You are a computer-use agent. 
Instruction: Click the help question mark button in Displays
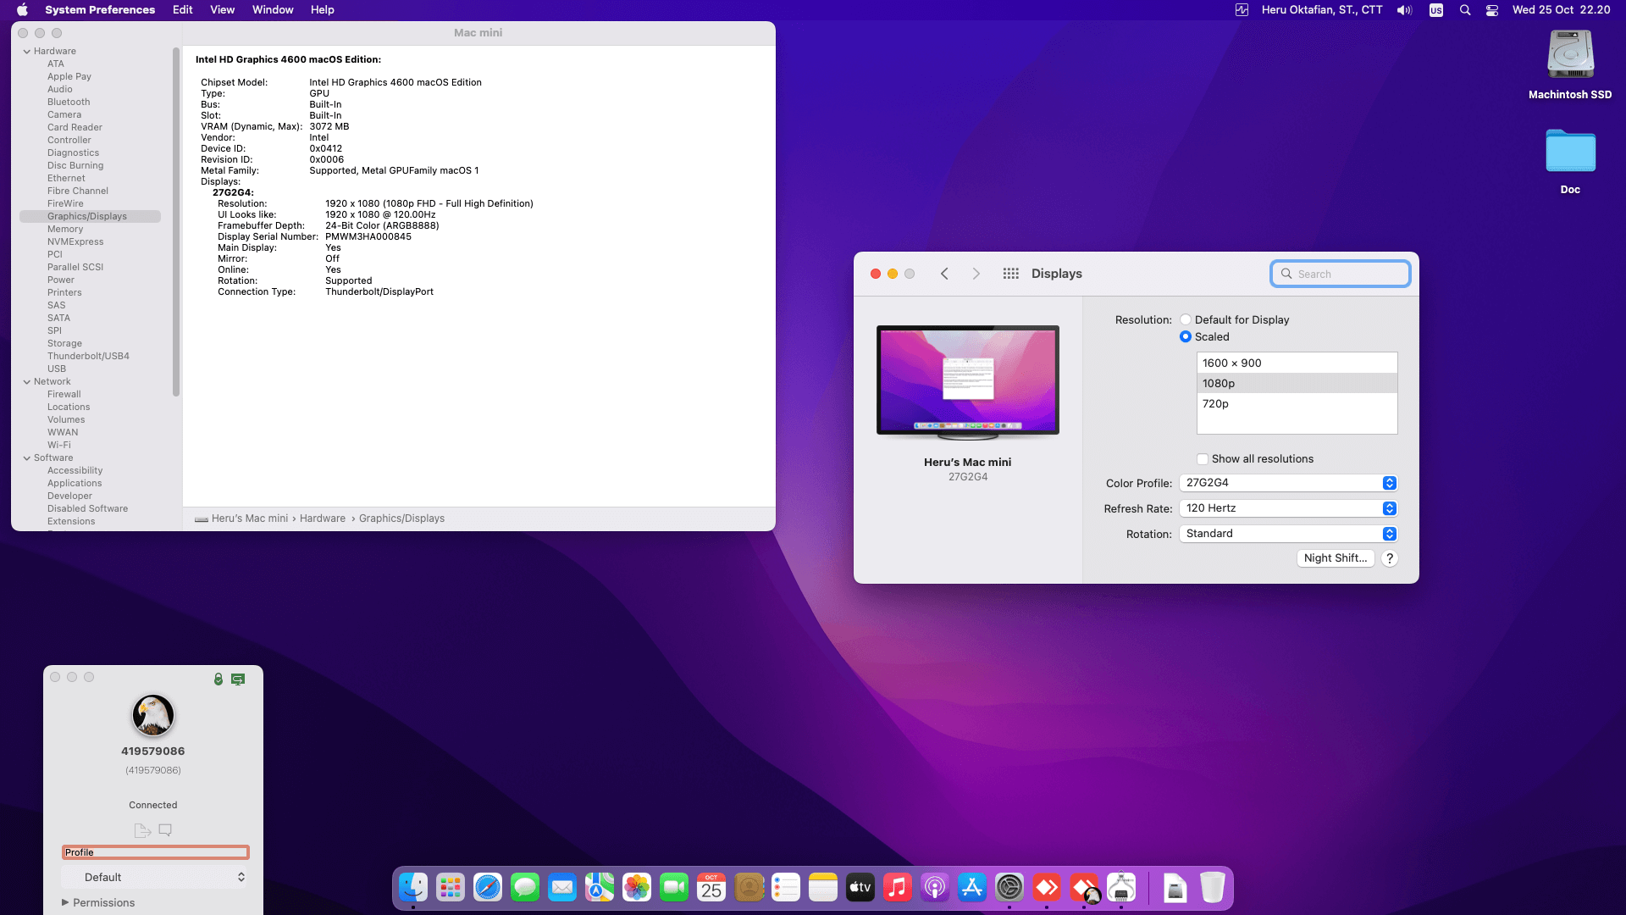[1390, 558]
